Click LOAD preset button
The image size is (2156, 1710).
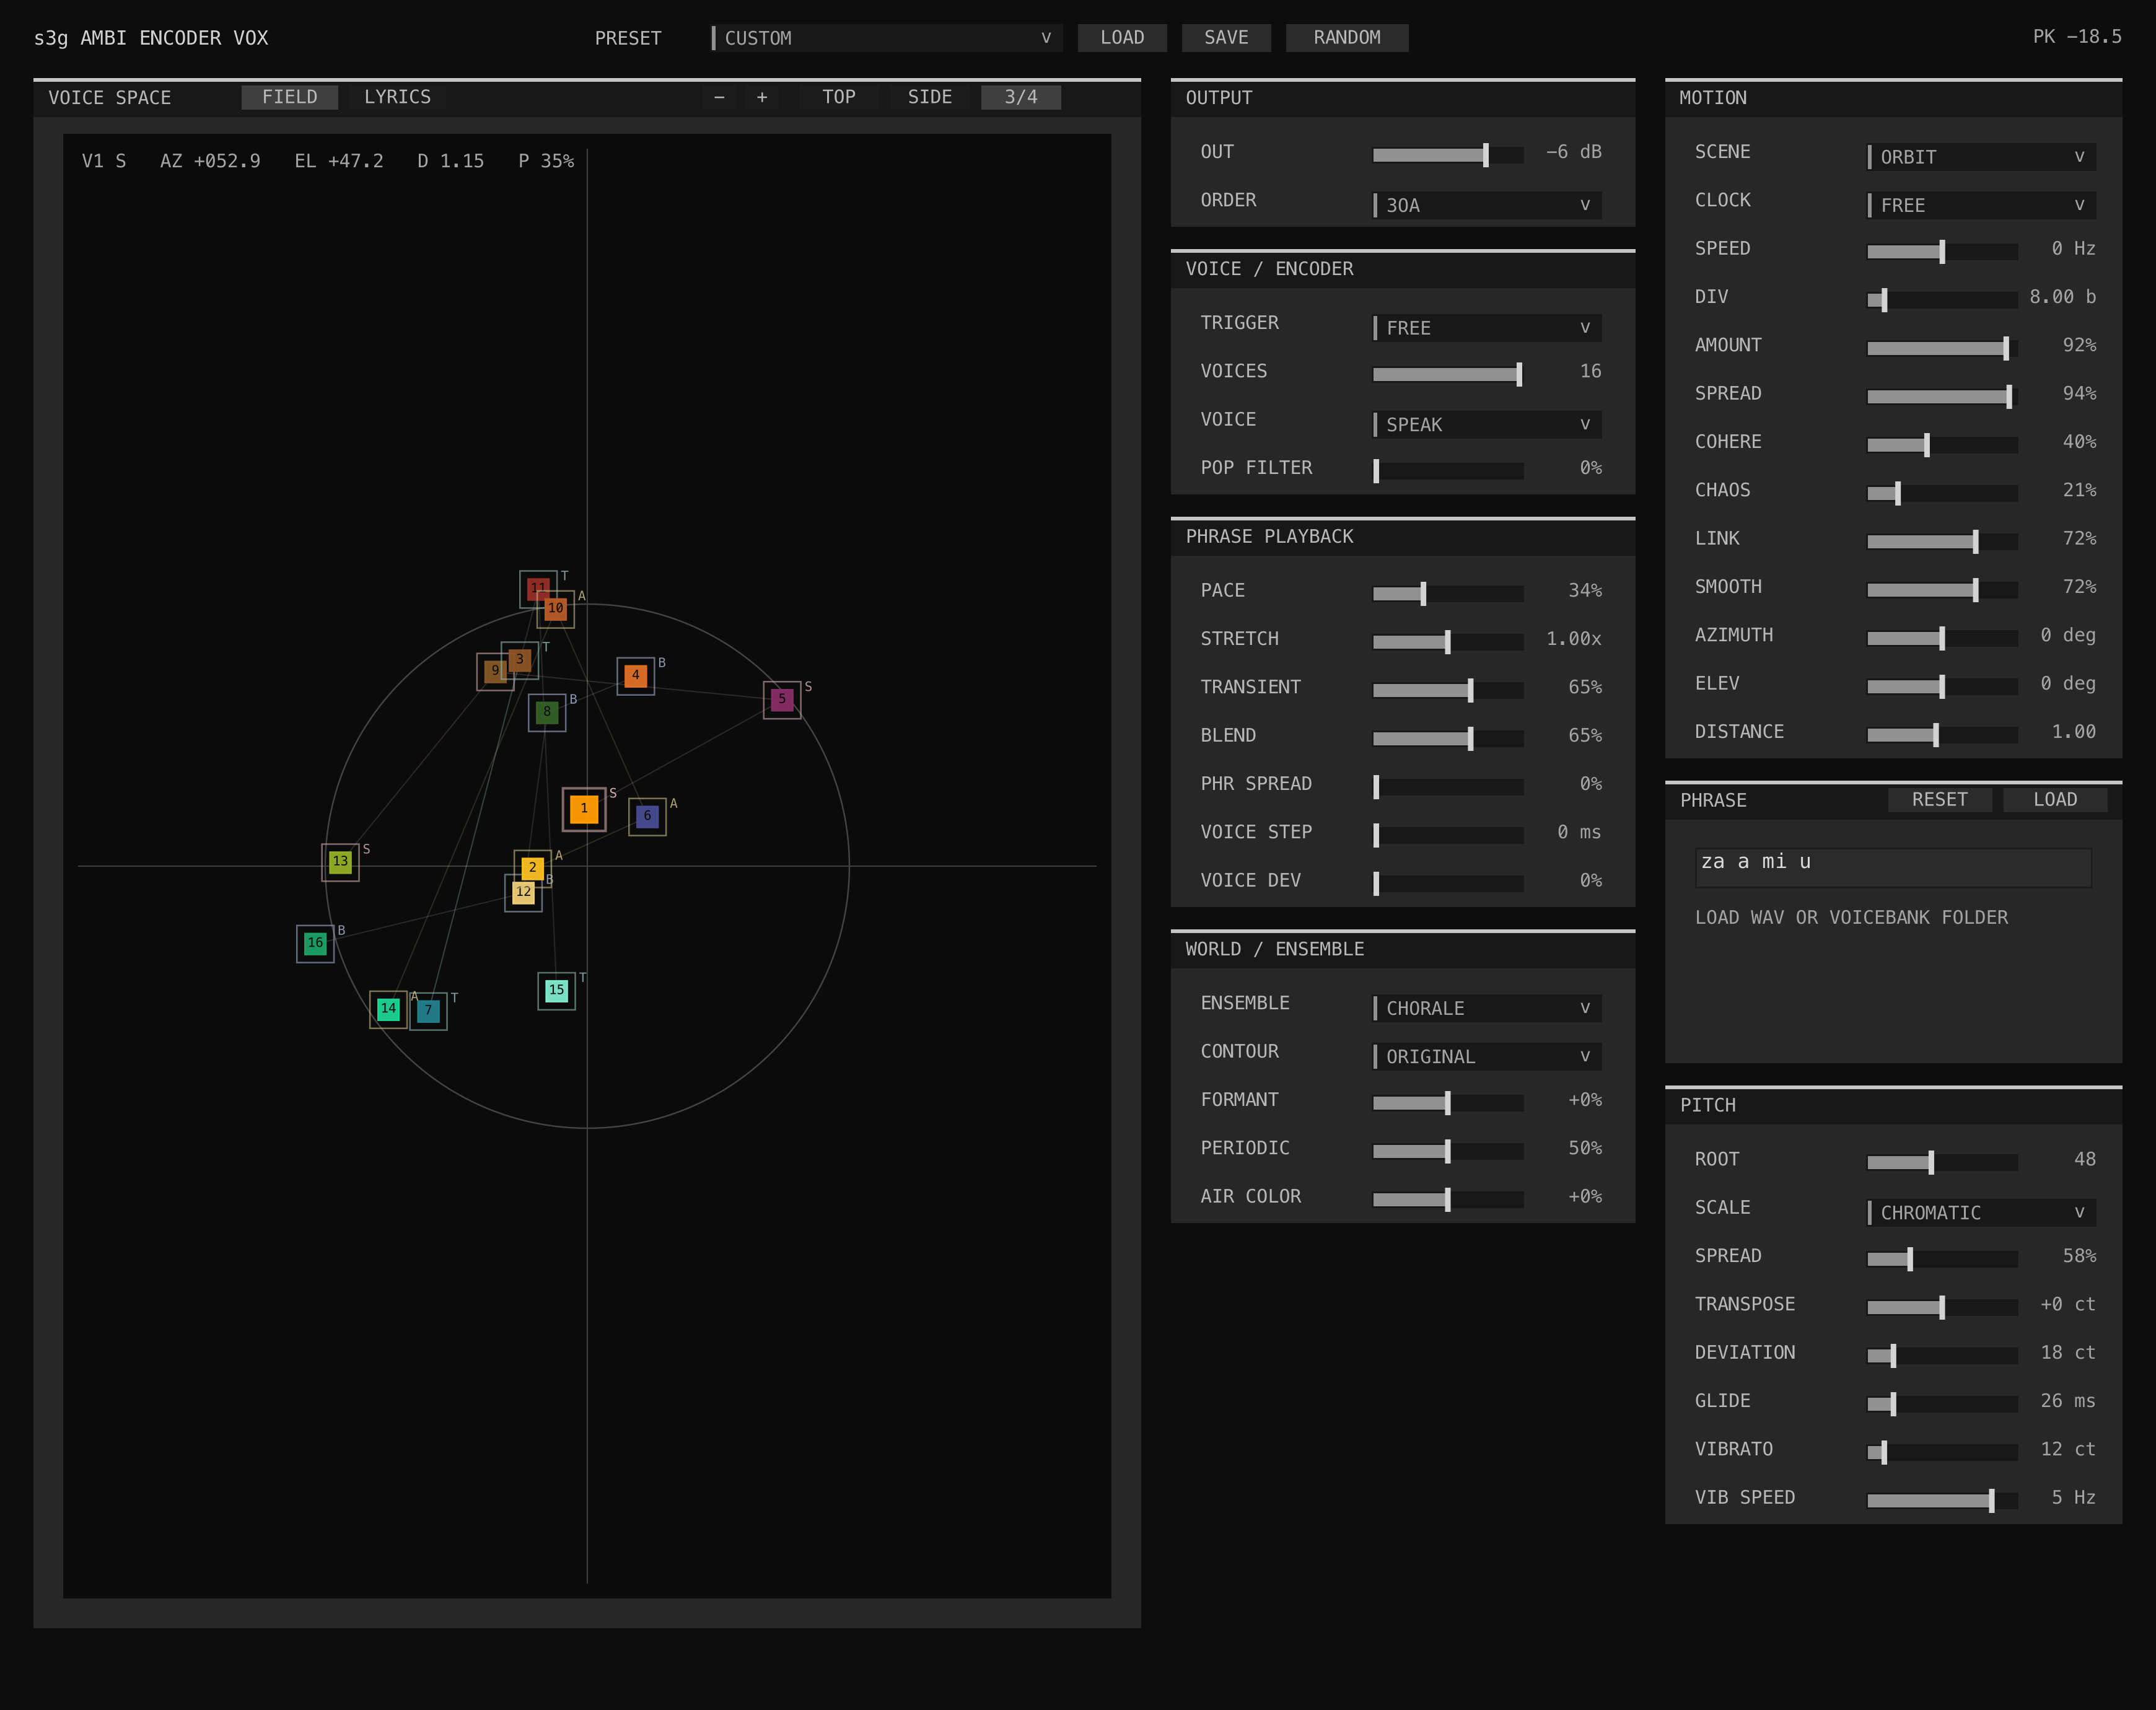point(1122,38)
